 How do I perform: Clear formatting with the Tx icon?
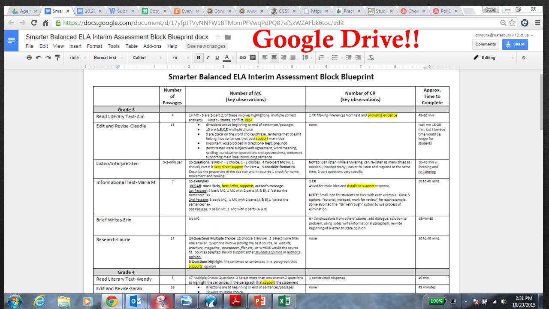[x=371, y=58]
